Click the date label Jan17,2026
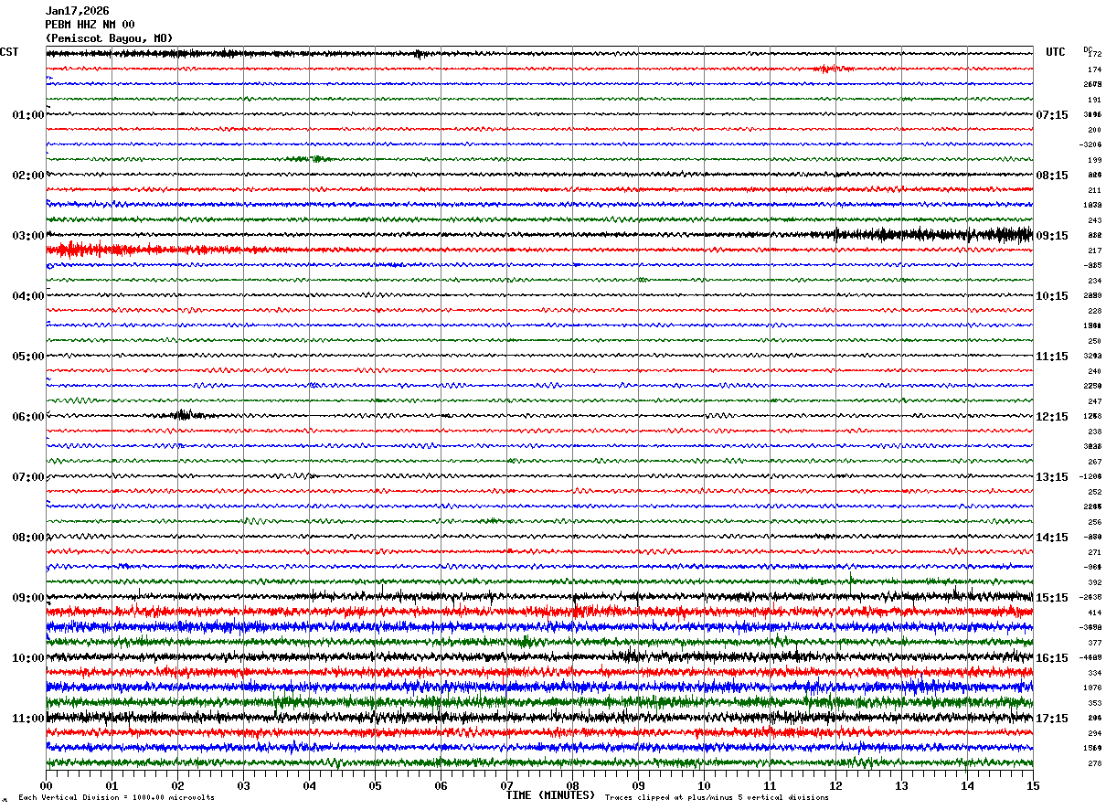 [x=77, y=11]
